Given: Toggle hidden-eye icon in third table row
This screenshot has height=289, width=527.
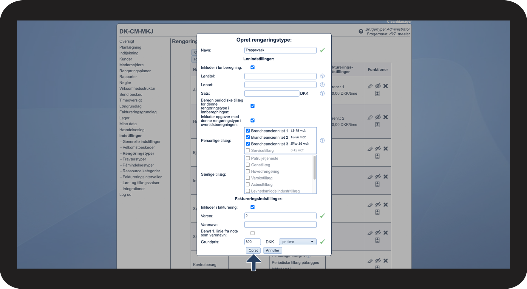Looking at the screenshot, I should (x=378, y=149).
